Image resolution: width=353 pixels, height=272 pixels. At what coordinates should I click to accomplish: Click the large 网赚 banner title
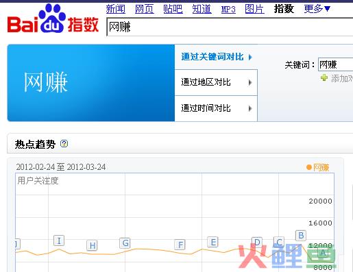click(46, 82)
